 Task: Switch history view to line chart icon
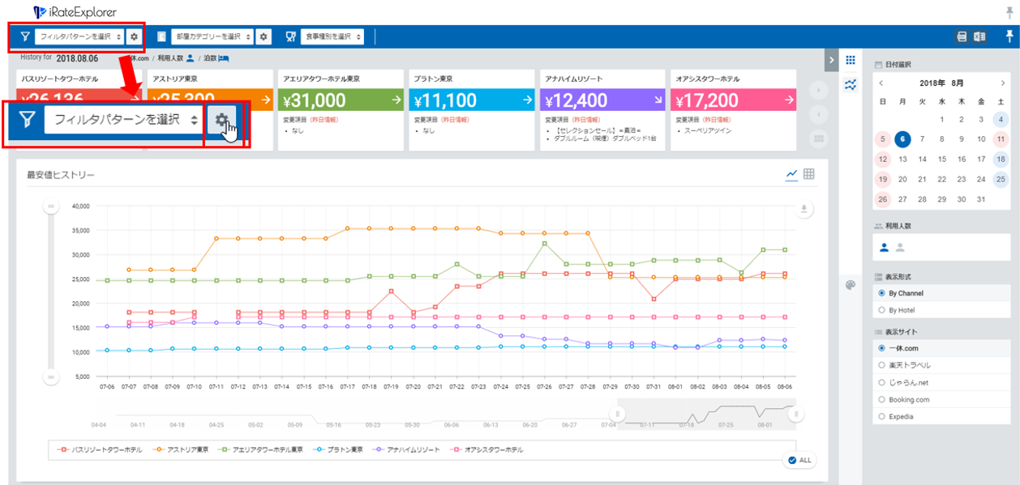(791, 175)
